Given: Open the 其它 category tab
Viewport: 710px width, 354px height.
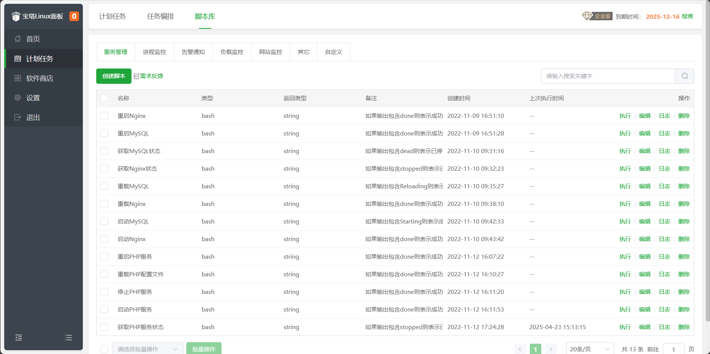Looking at the screenshot, I should tap(304, 52).
